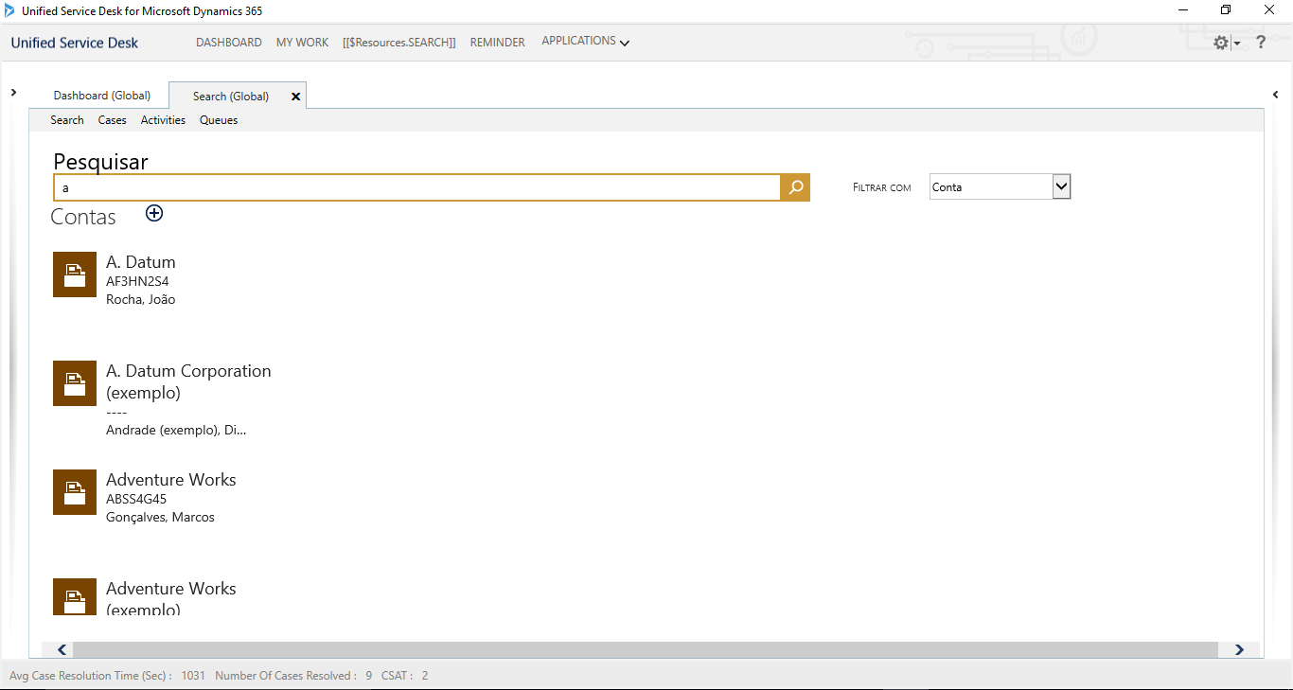Click the Activities toolbar link
Screen dimensions: 1293x690
point(163,120)
